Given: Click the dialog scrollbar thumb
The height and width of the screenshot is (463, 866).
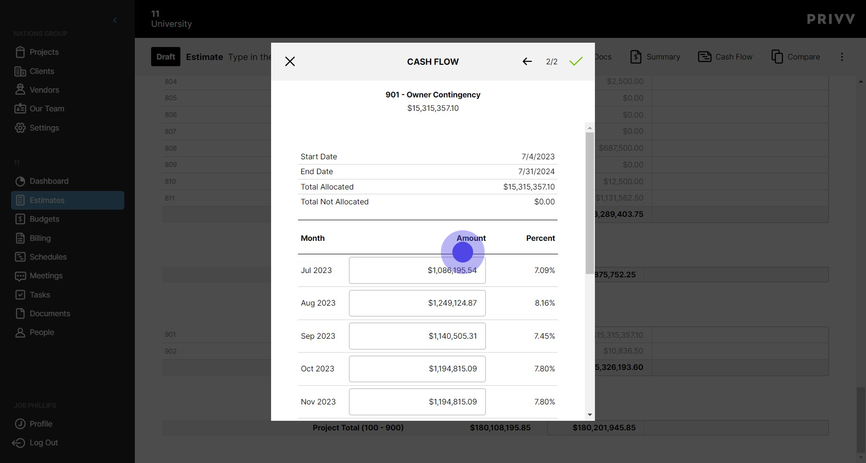Looking at the screenshot, I should 590,203.
